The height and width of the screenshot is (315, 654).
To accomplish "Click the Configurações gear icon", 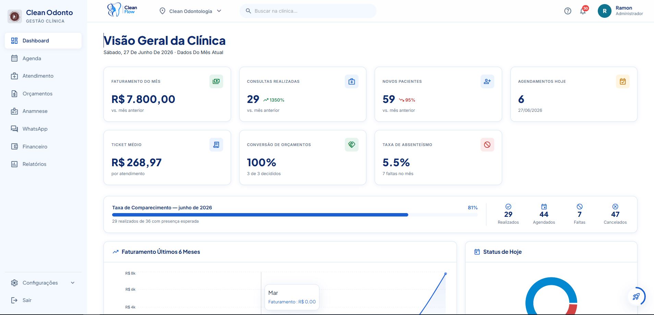I will click(14, 283).
